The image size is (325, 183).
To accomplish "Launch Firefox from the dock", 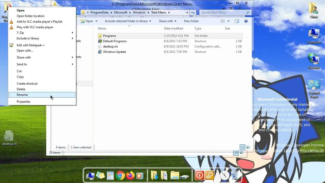I will tap(130, 175).
